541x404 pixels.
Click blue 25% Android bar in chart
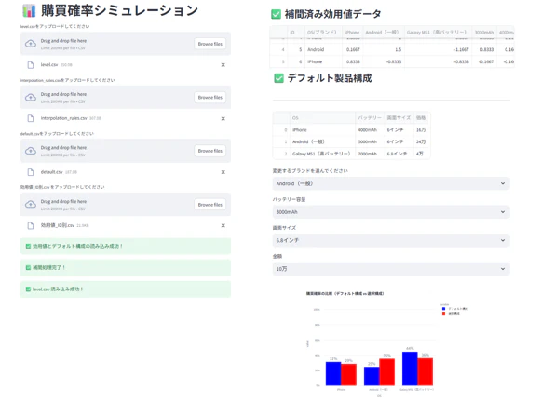pyautogui.click(x=372, y=376)
